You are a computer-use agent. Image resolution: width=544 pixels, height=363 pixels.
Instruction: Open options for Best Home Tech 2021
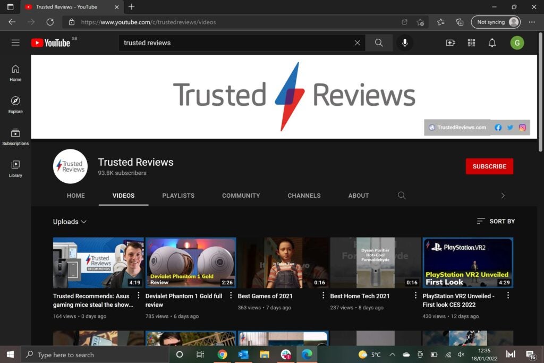(415, 296)
